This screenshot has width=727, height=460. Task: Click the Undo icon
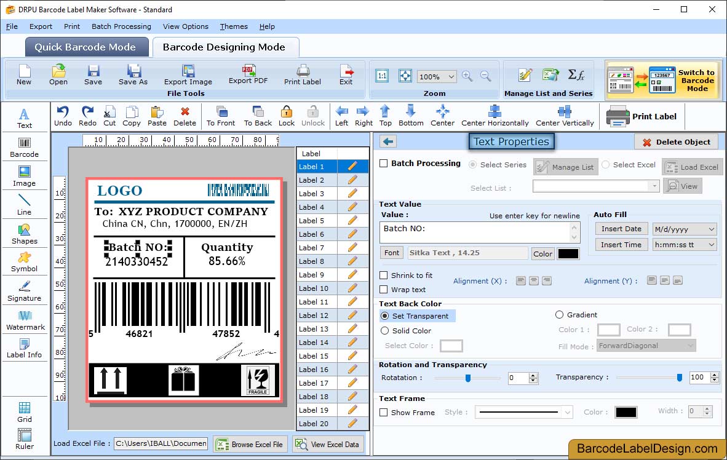tap(63, 116)
